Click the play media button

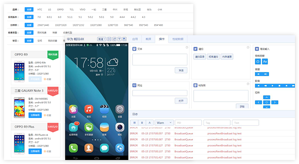tap(273, 86)
